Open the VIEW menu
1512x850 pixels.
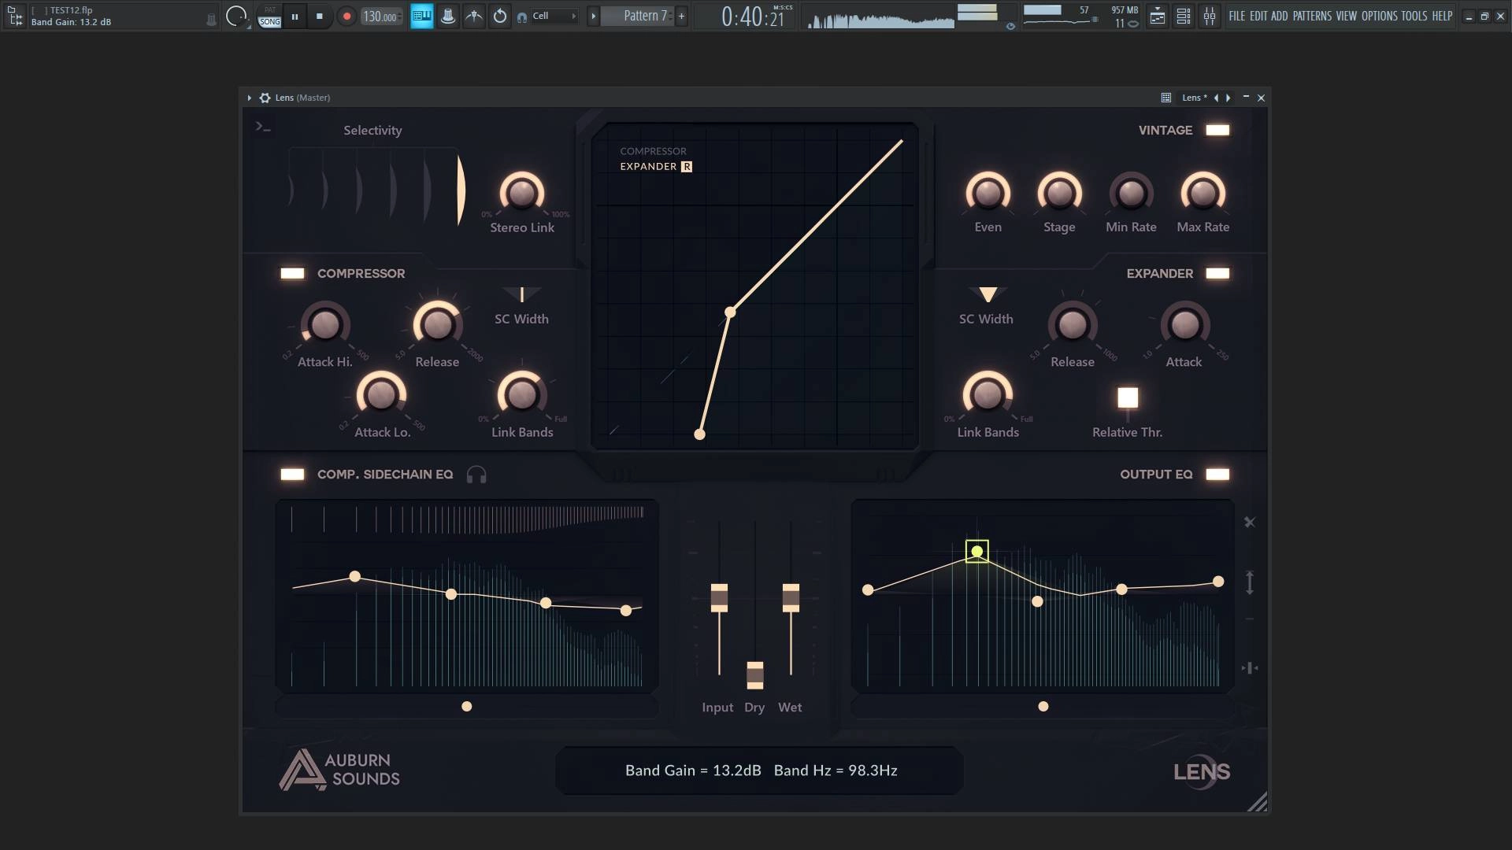coord(1347,16)
